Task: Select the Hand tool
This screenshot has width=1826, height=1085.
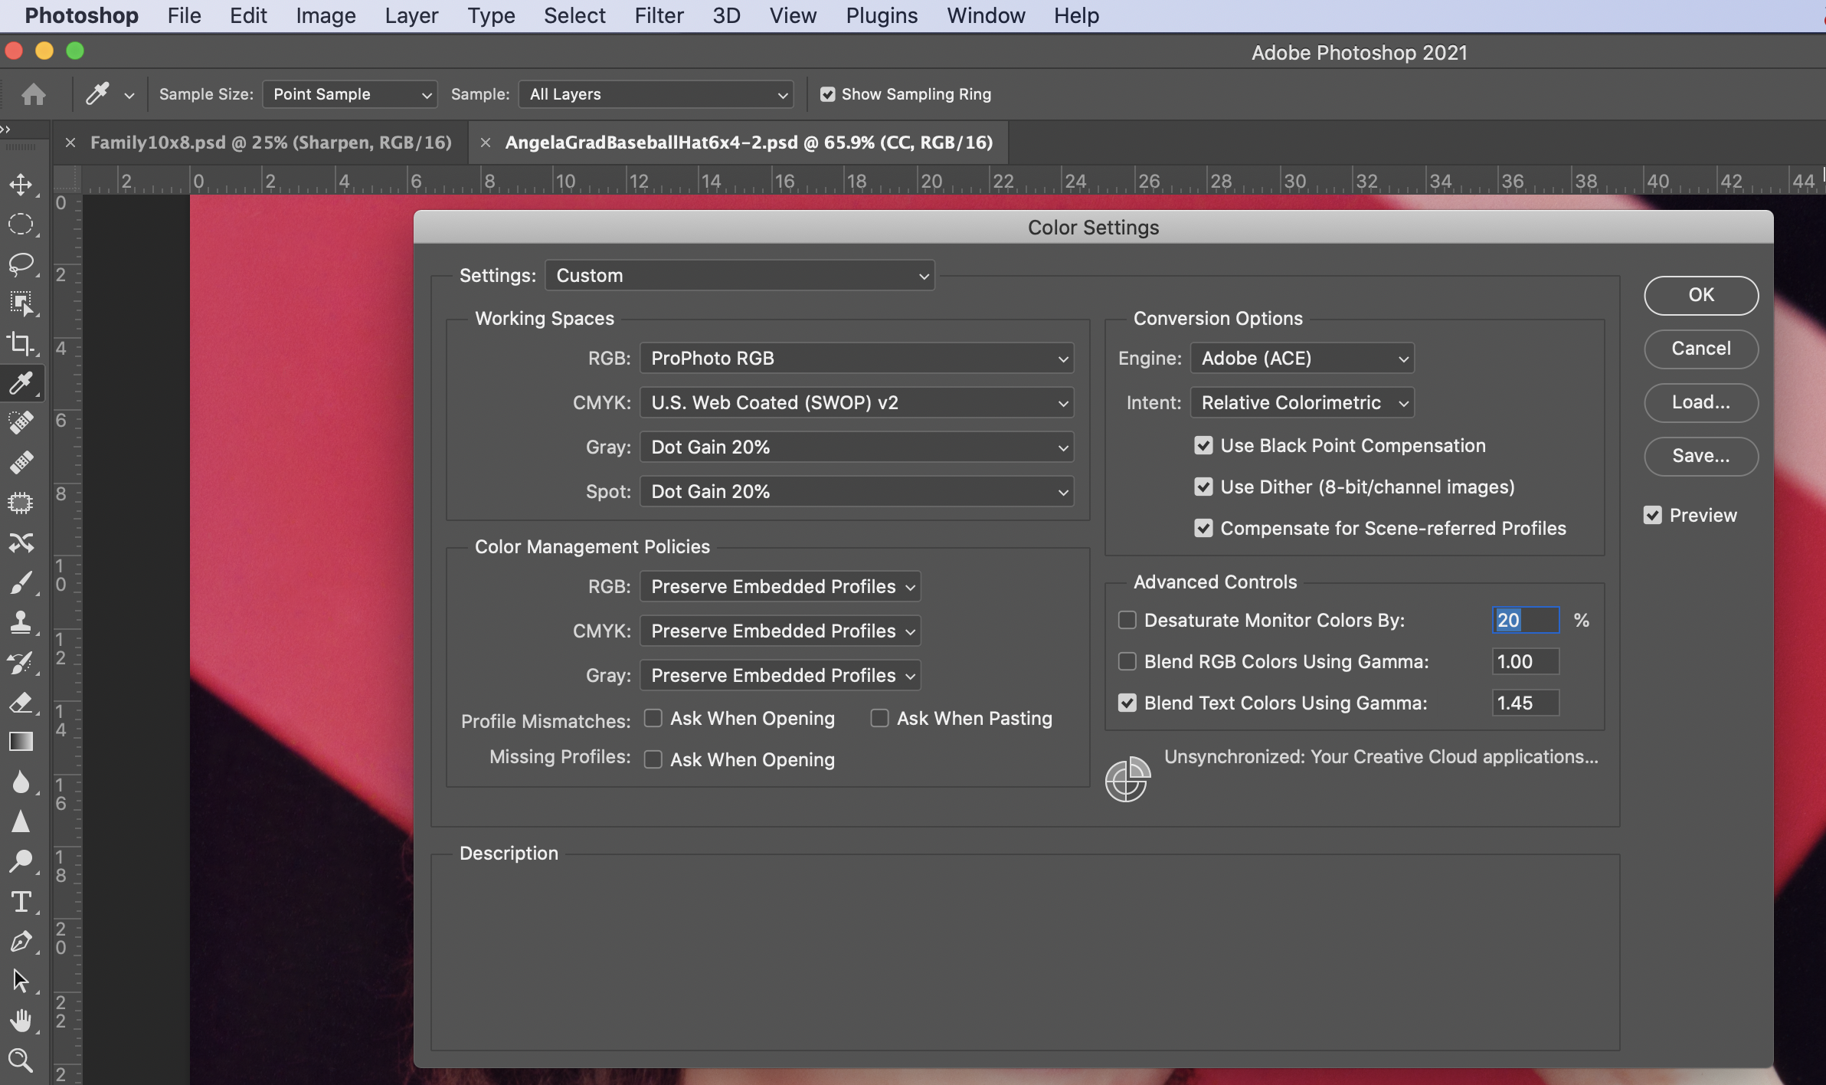Action: click(21, 1021)
